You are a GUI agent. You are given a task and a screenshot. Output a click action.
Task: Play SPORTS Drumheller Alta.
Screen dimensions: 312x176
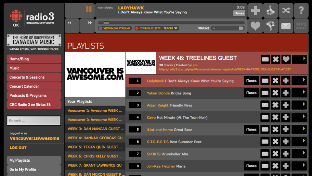pos(299,154)
